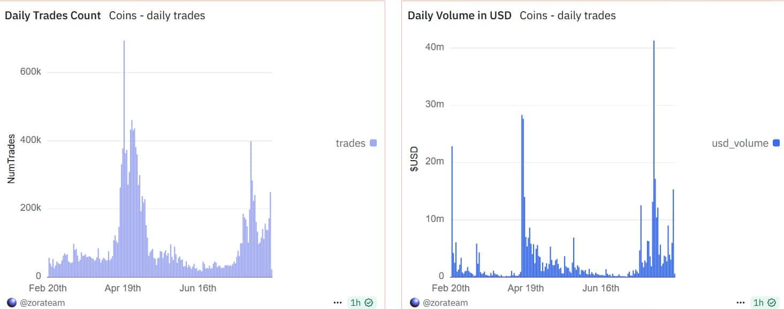Open the options menu on the trades chart
Screen dimensions: 784x309
(x=338, y=302)
